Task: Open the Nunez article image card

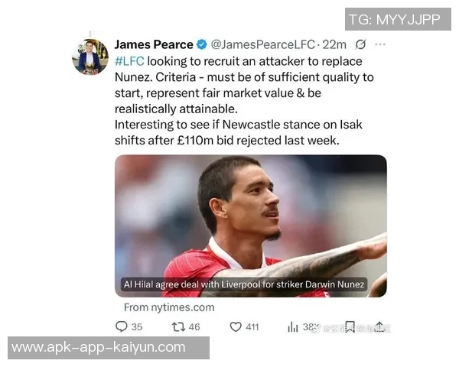Action: pyautogui.click(x=251, y=226)
